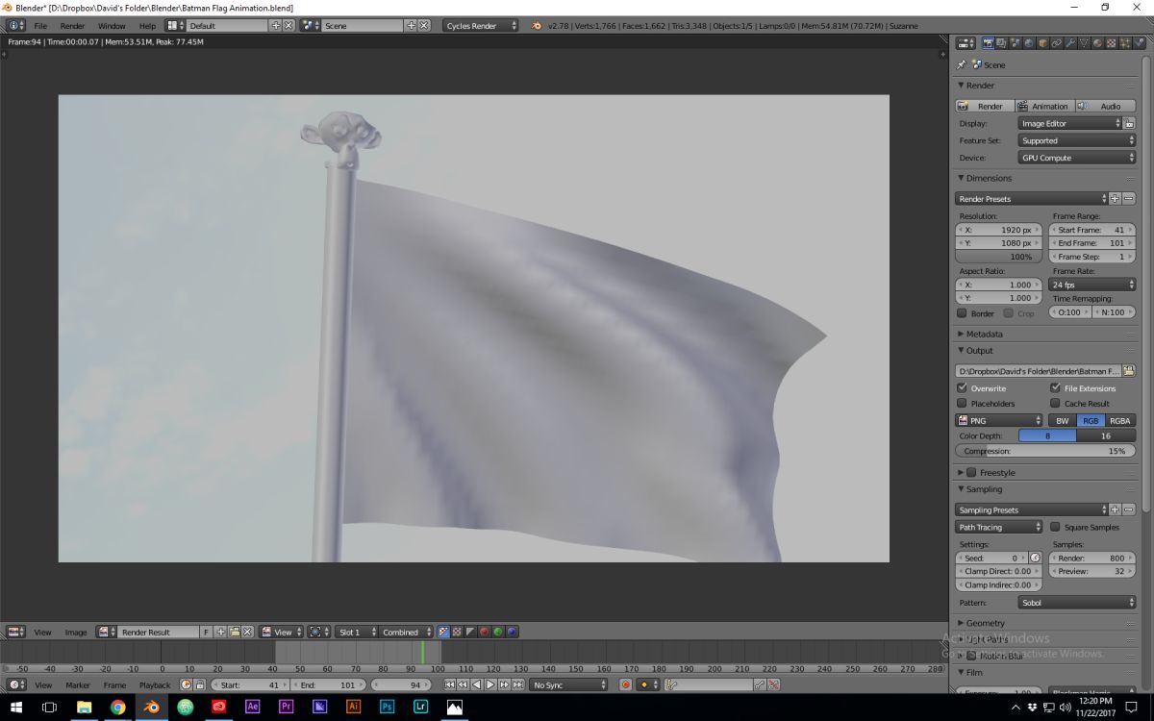
Task: Show Alpha channel only in image editor
Action: pyautogui.click(x=471, y=632)
